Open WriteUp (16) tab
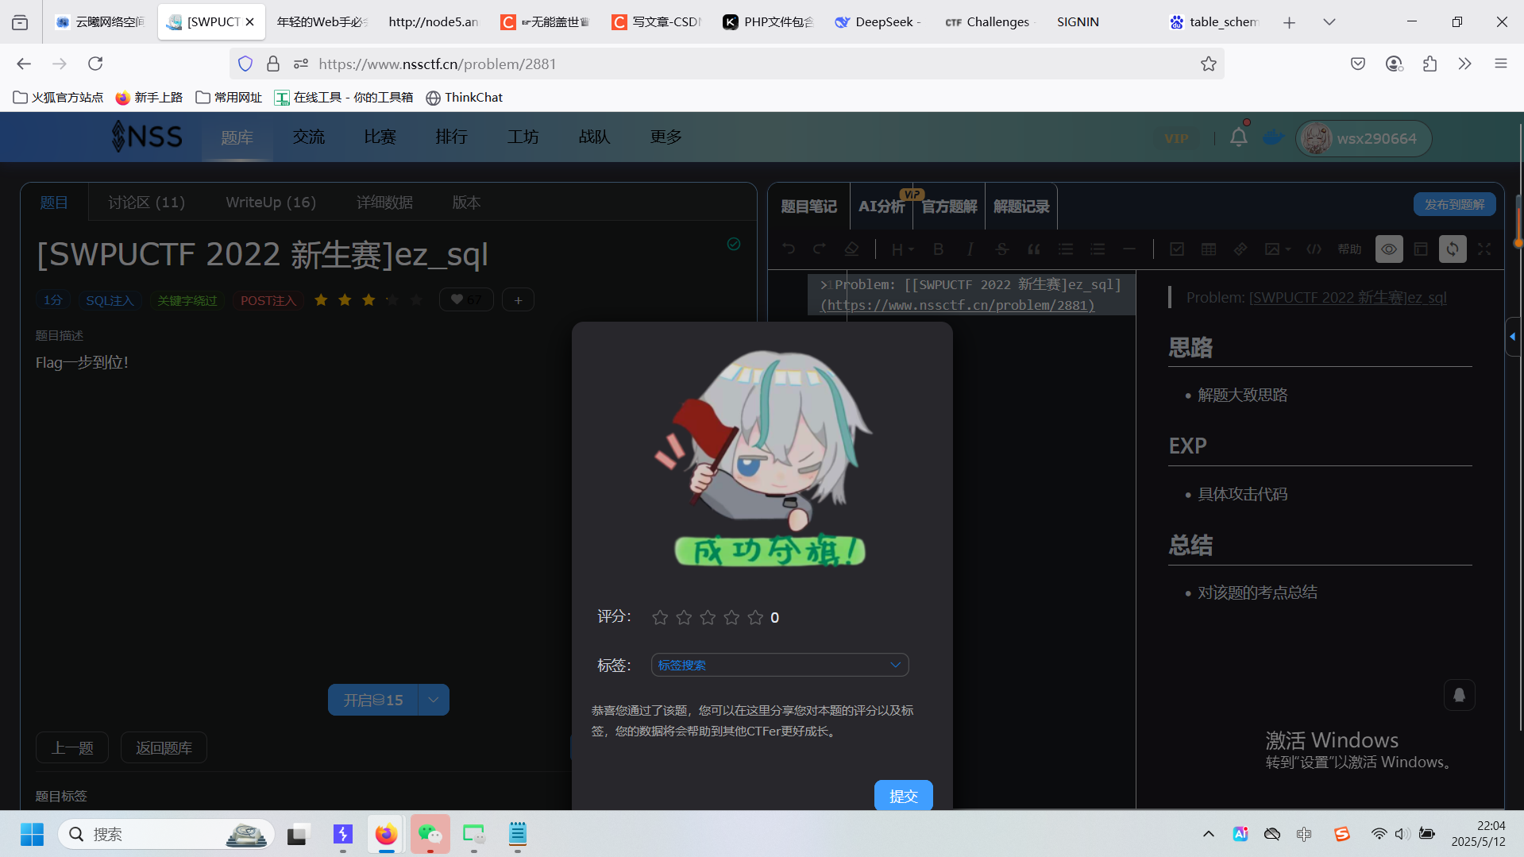This screenshot has height=857, width=1524. coord(271,203)
